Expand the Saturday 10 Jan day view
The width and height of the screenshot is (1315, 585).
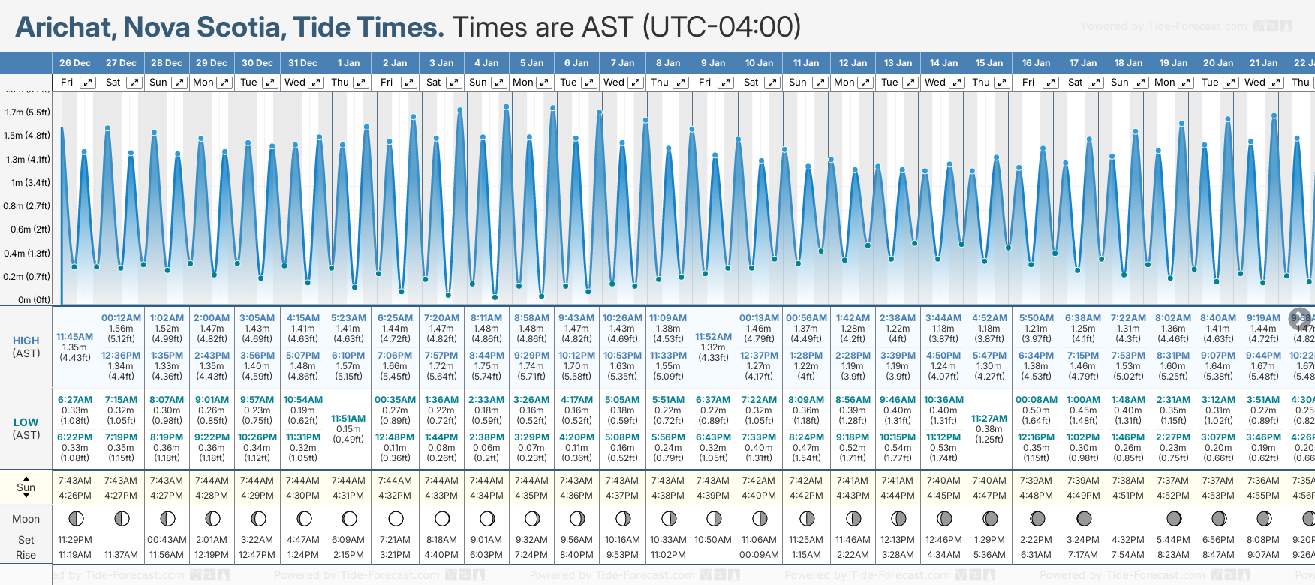pyautogui.click(x=772, y=82)
